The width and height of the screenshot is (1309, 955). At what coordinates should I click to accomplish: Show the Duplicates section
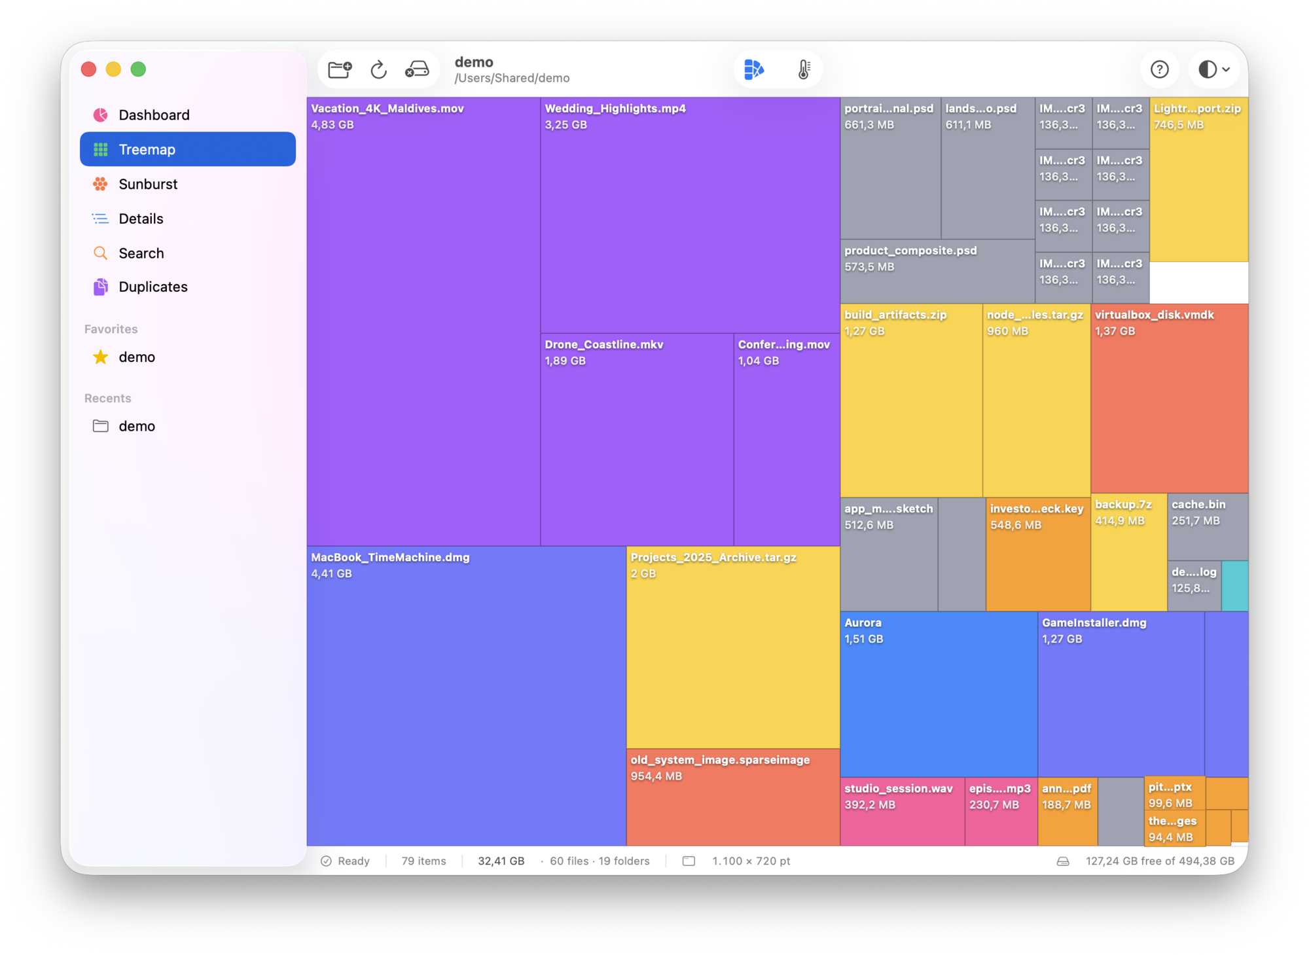pos(188,287)
